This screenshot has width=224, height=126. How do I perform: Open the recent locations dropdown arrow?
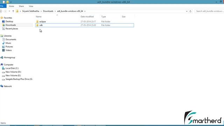click(x=9, y=11)
